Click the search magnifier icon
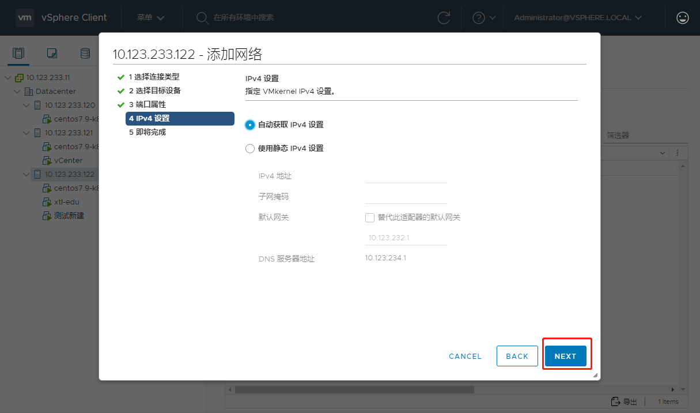Screen dimensions: 700x413 click(202, 18)
